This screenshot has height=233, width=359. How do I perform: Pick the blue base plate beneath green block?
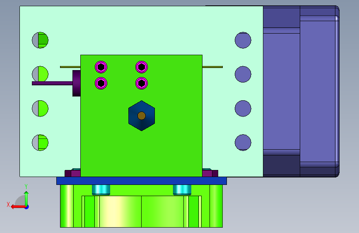coord(142,181)
